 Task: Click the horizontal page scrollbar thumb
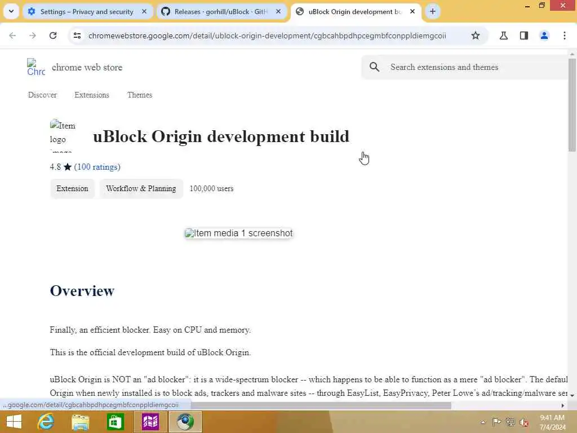320,405
